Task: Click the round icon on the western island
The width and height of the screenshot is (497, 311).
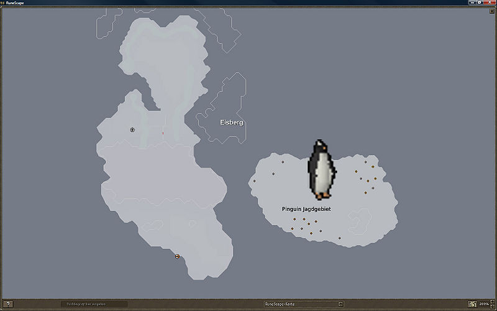Action: 132,129
